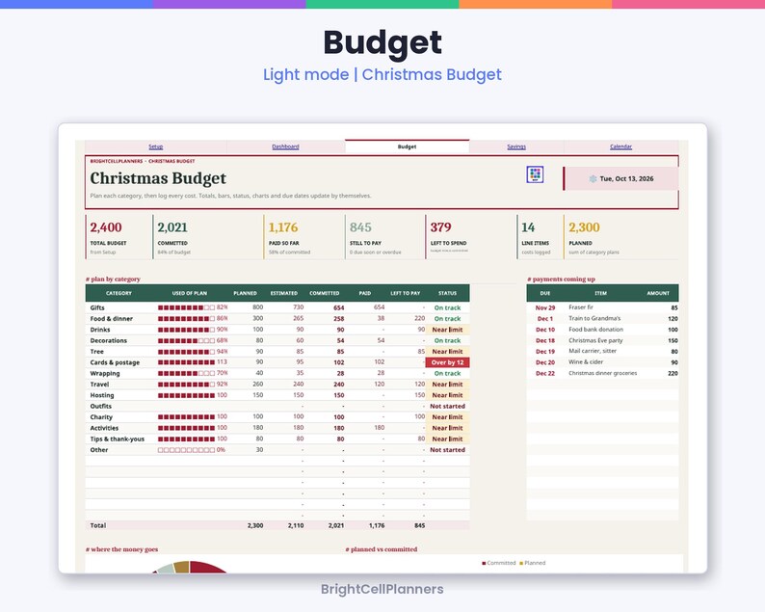765x612 pixels.
Task: Click the Christmas Budget heading
Action: tap(158, 178)
